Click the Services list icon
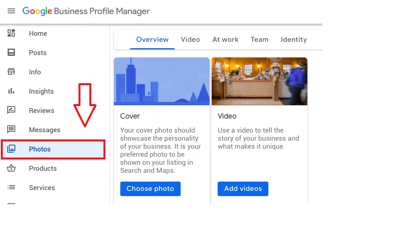 (x=11, y=188)
